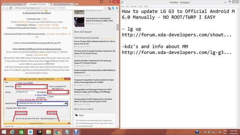Close the Guide LG G3 Stock tab

(x=49, y=4)
